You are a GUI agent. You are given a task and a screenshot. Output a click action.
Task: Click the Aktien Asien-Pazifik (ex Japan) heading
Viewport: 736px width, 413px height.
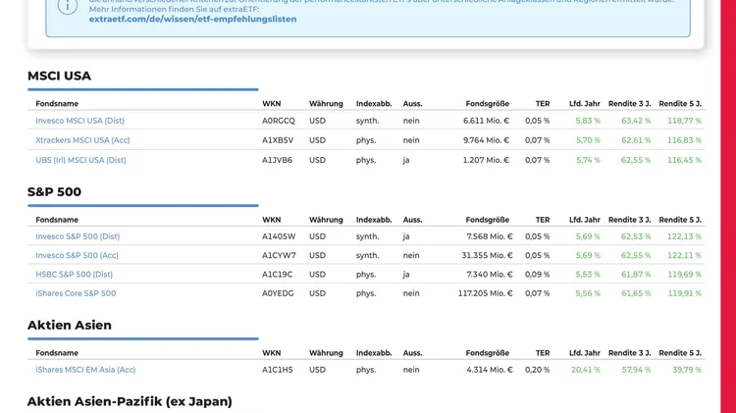pos(130,401)
